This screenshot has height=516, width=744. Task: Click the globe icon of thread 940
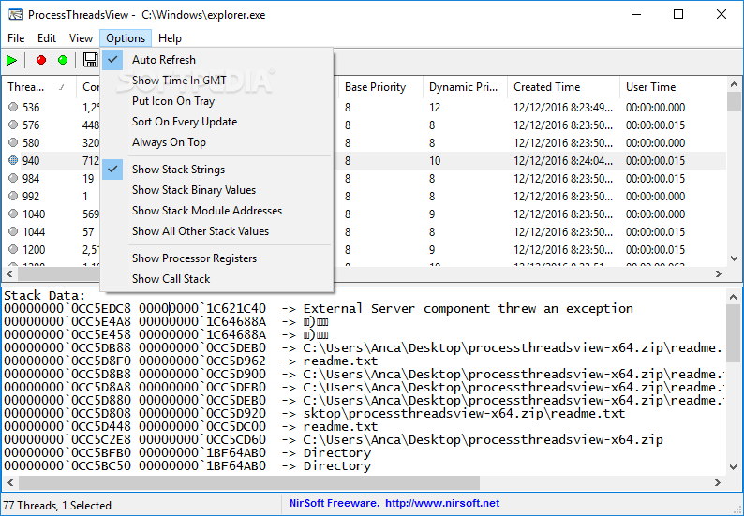click(13, 161)
